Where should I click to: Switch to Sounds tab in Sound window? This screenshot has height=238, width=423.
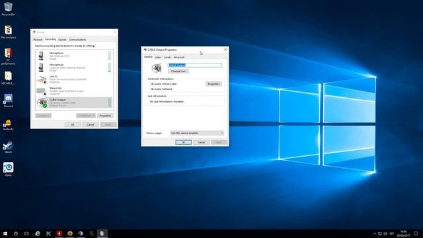62,40
